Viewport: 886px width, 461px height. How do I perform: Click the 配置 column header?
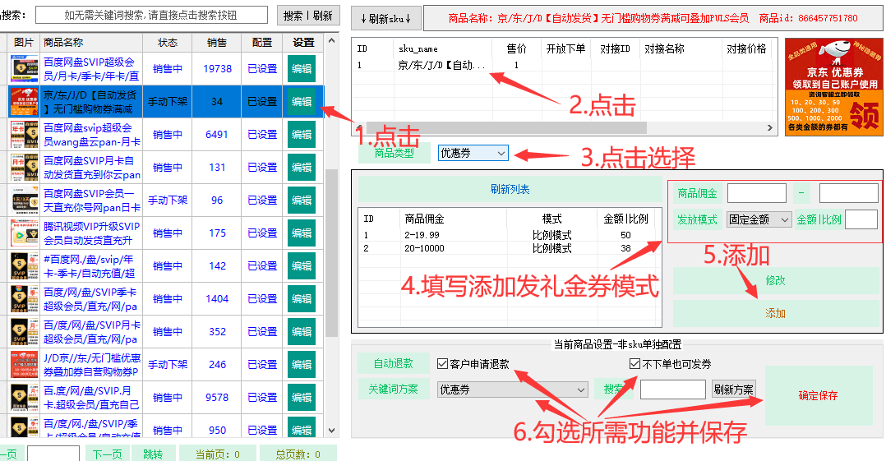pyautogui.click(x=262, y=43)
